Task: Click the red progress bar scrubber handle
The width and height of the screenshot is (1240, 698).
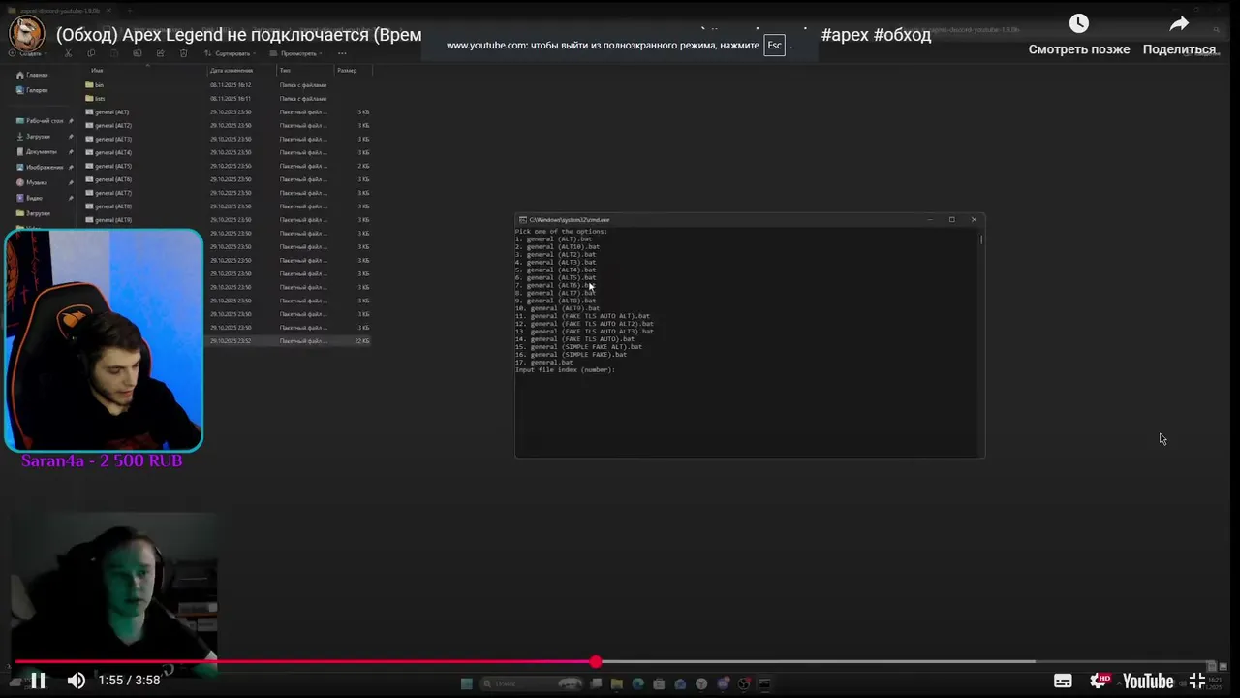Action: tap(596, 661)
